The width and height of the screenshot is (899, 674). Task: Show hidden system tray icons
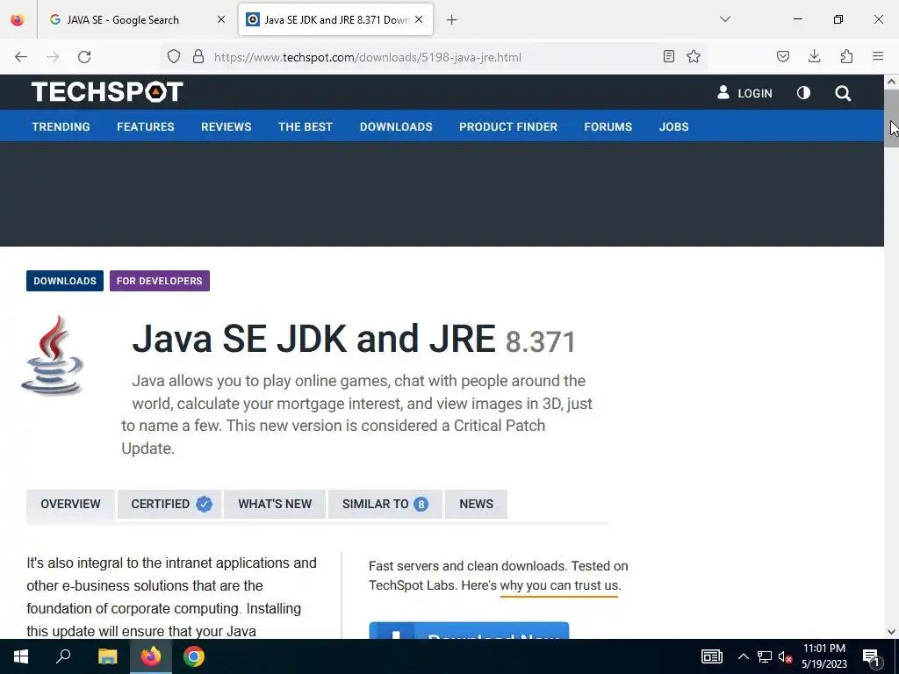(x=743, y=656)
